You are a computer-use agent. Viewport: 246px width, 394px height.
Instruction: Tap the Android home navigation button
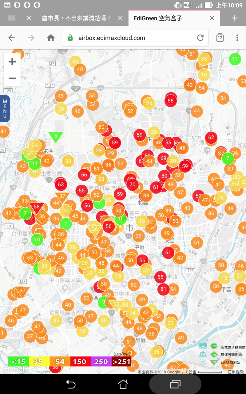(x=123, y=384)
